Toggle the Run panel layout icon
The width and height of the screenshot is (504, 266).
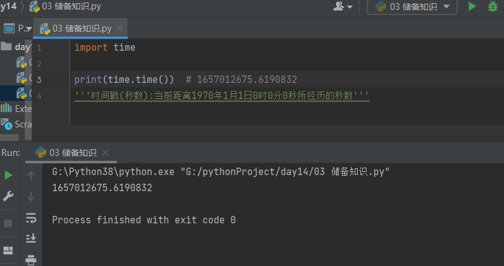click(x=8, y=251)
